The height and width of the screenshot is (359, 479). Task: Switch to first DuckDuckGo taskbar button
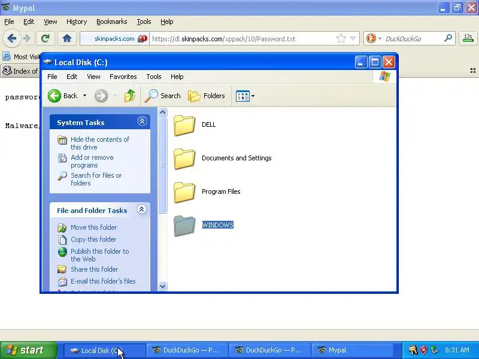[x=187, y=350]
